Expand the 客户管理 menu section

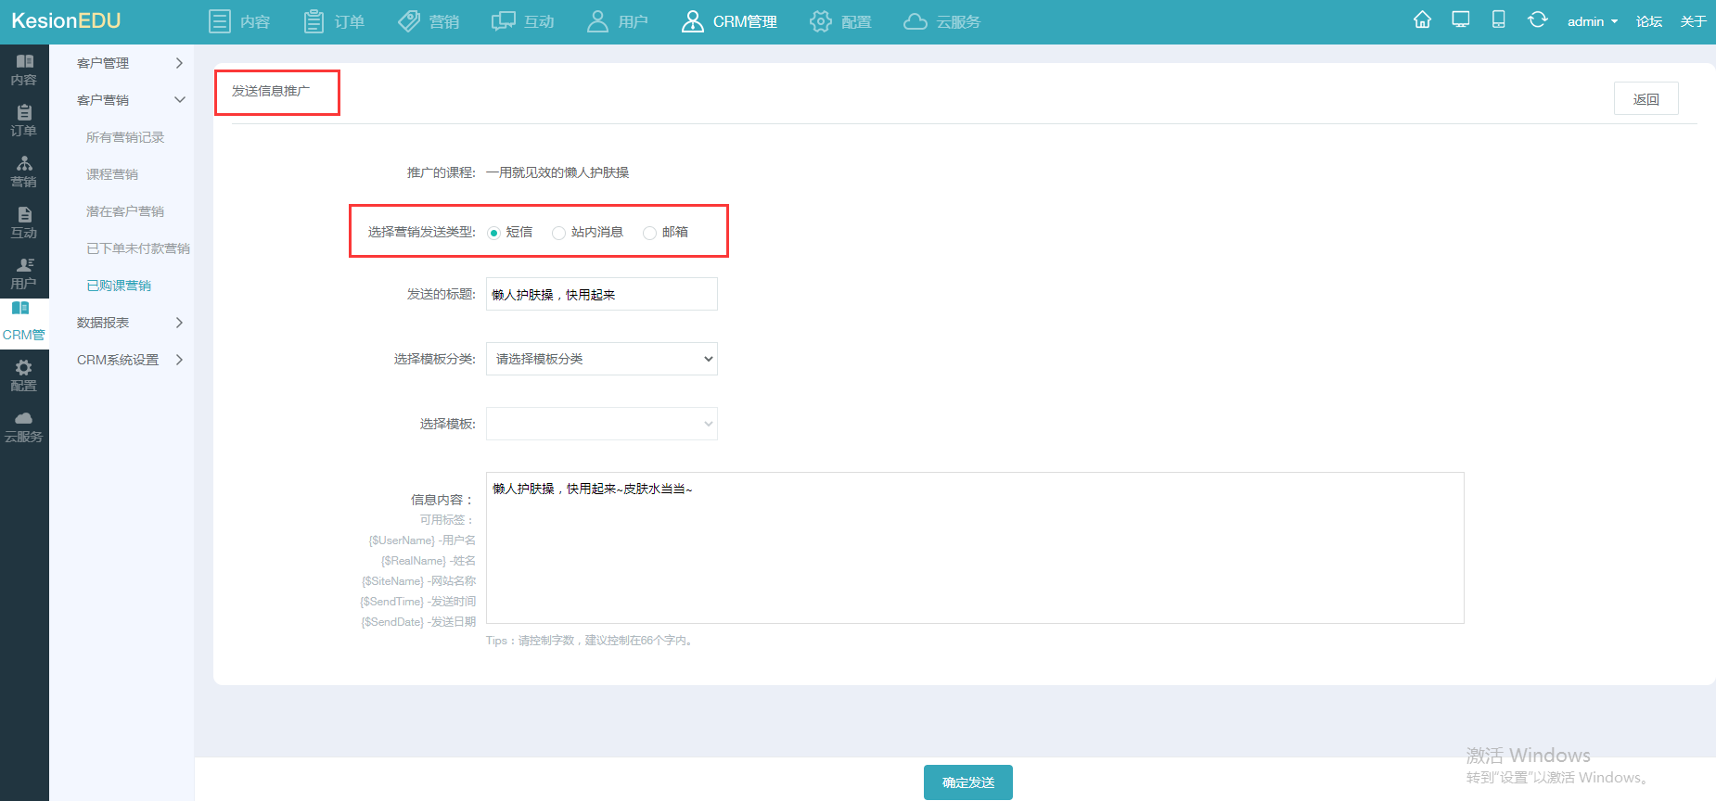(x=130, y=63)
